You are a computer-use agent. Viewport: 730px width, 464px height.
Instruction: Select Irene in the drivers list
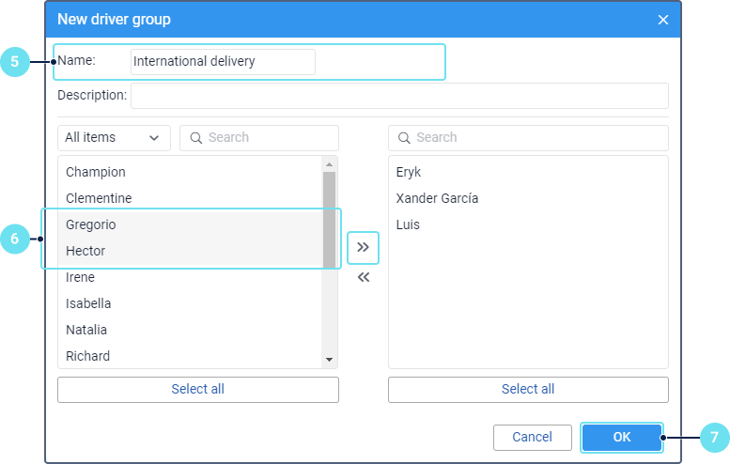click(80, 277)
